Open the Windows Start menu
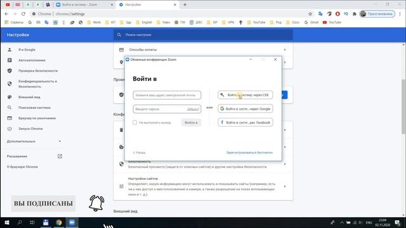 pyautogui.click(x=7, y=222)
